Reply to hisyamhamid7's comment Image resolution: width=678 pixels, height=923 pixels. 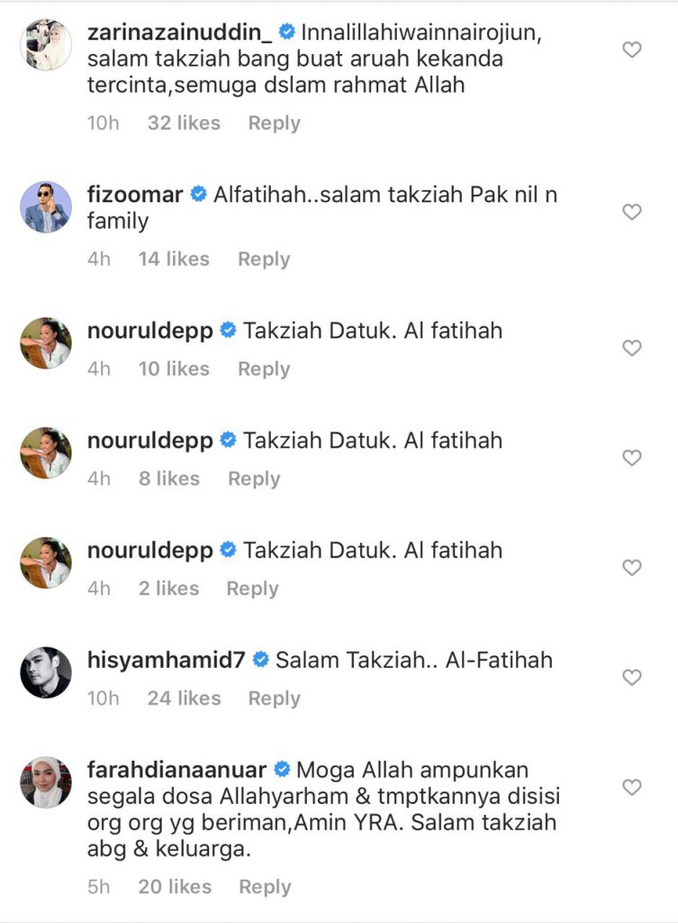tap(274, 699)
